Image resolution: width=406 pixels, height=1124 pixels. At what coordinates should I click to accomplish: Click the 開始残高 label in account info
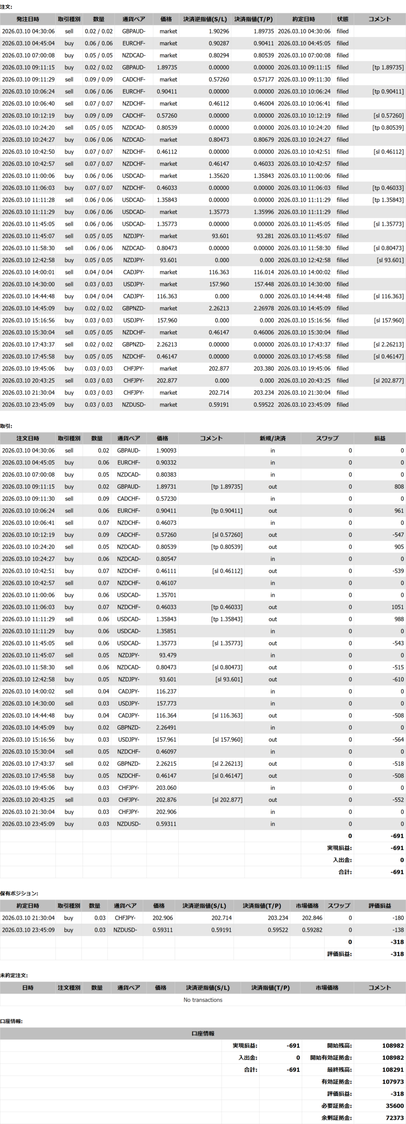click(339, 1045)
